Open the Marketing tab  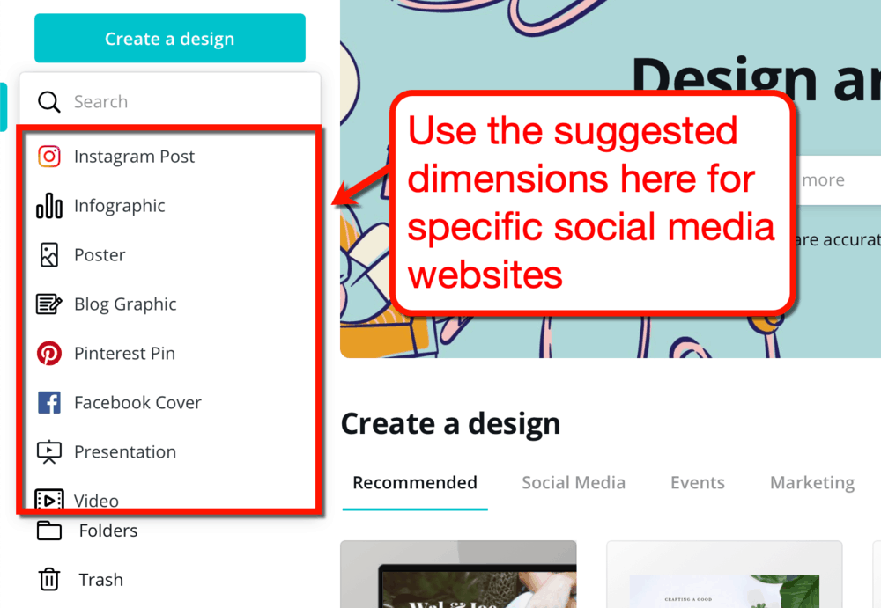[x=812, y=483]
